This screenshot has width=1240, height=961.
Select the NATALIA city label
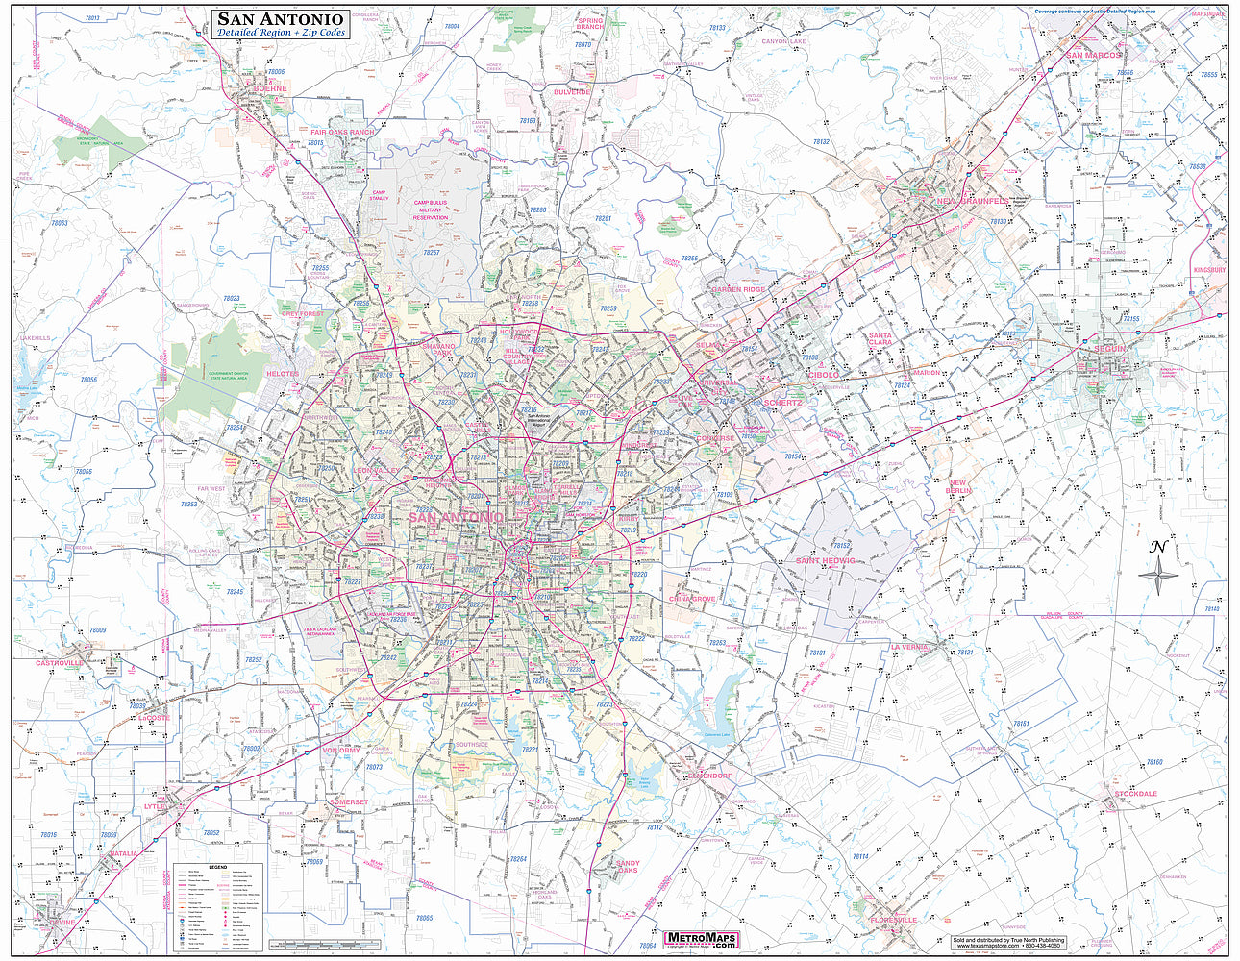pos(124,853)
